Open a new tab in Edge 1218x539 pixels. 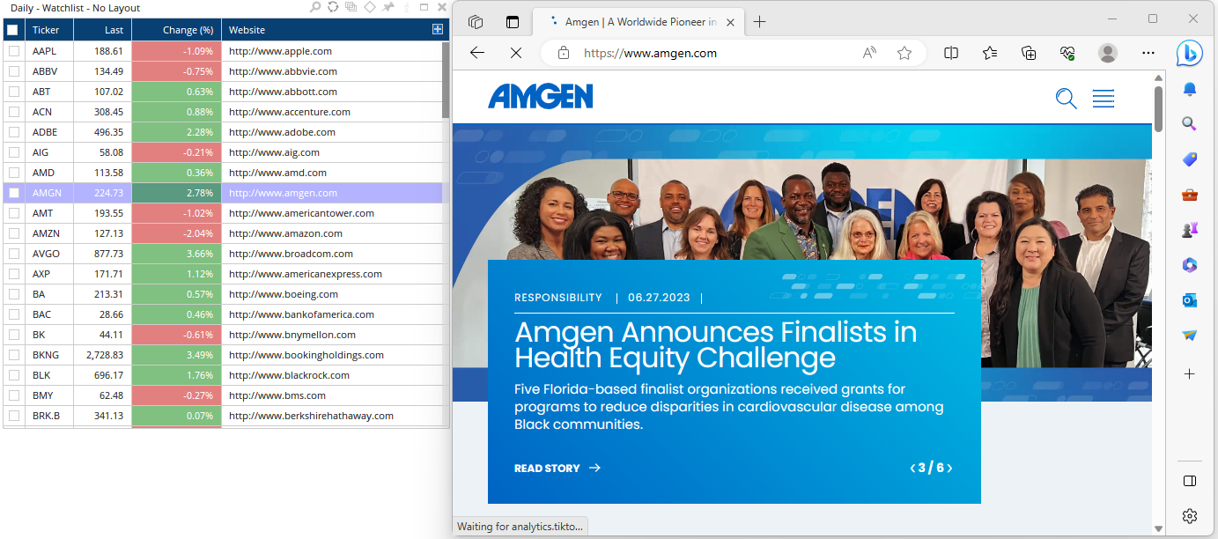point(760,22)
